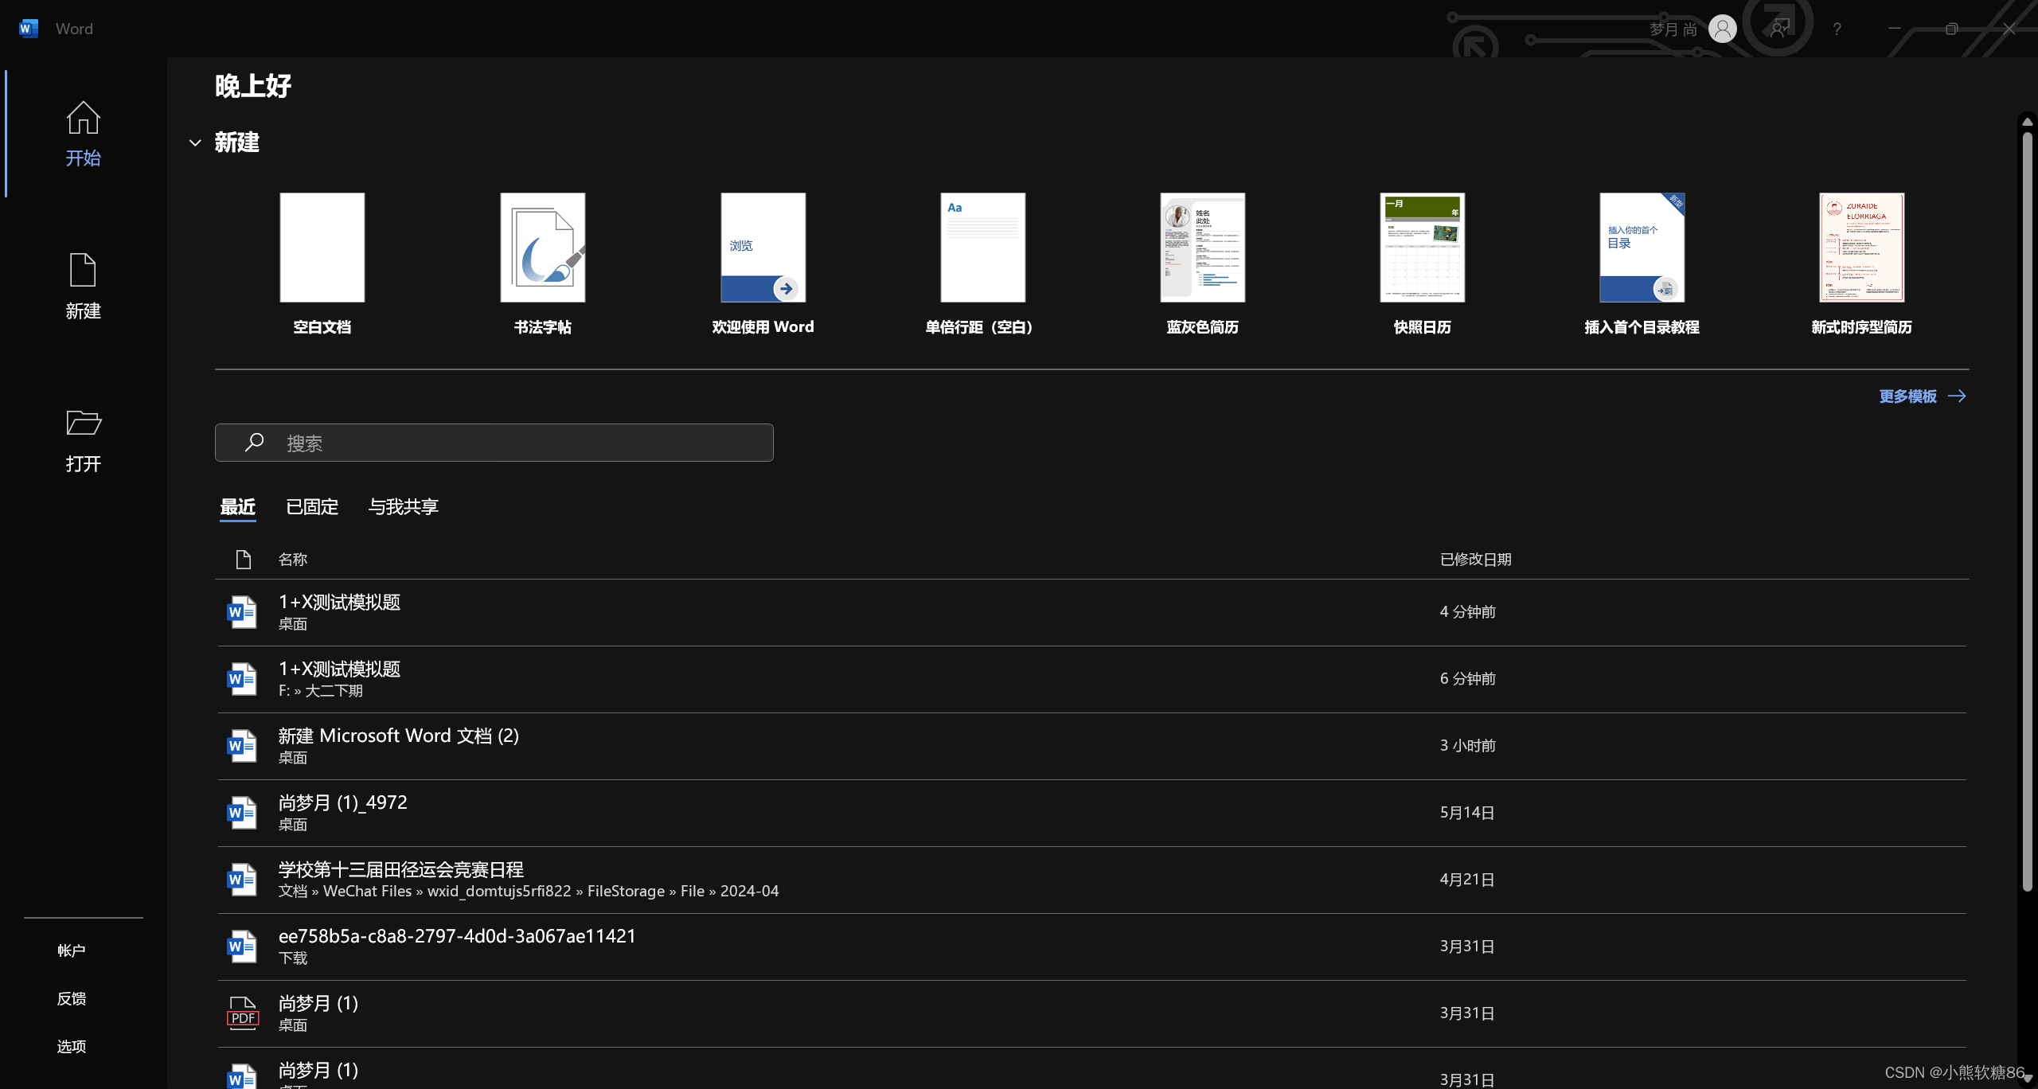This screenshot has width=2038, height=1089.
Task: Open the 更多模板 link
Action: coord(1907,396)
